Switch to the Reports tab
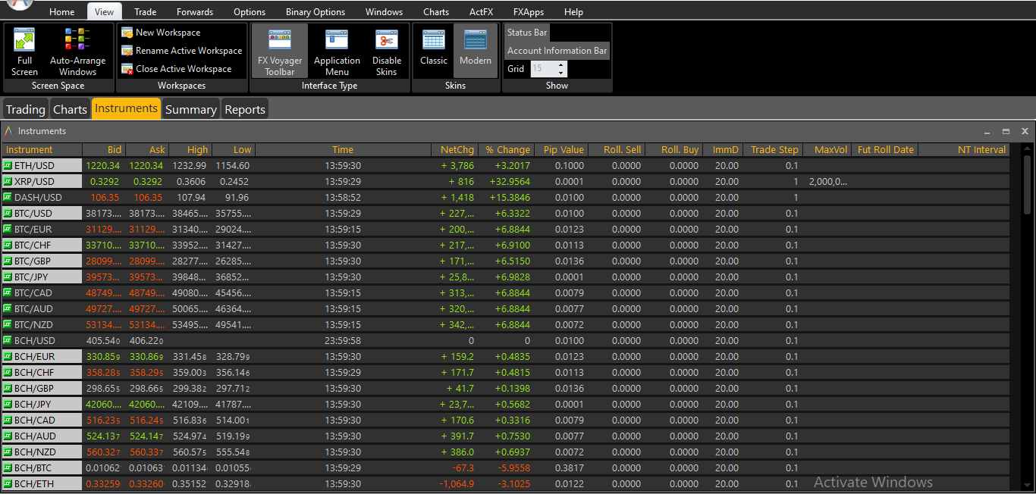The width and height of the screenshot is (1036, 494). coord(244,108)
